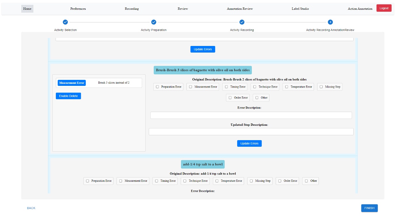
Task: Open the Preferences page
Action: (78, 9)
